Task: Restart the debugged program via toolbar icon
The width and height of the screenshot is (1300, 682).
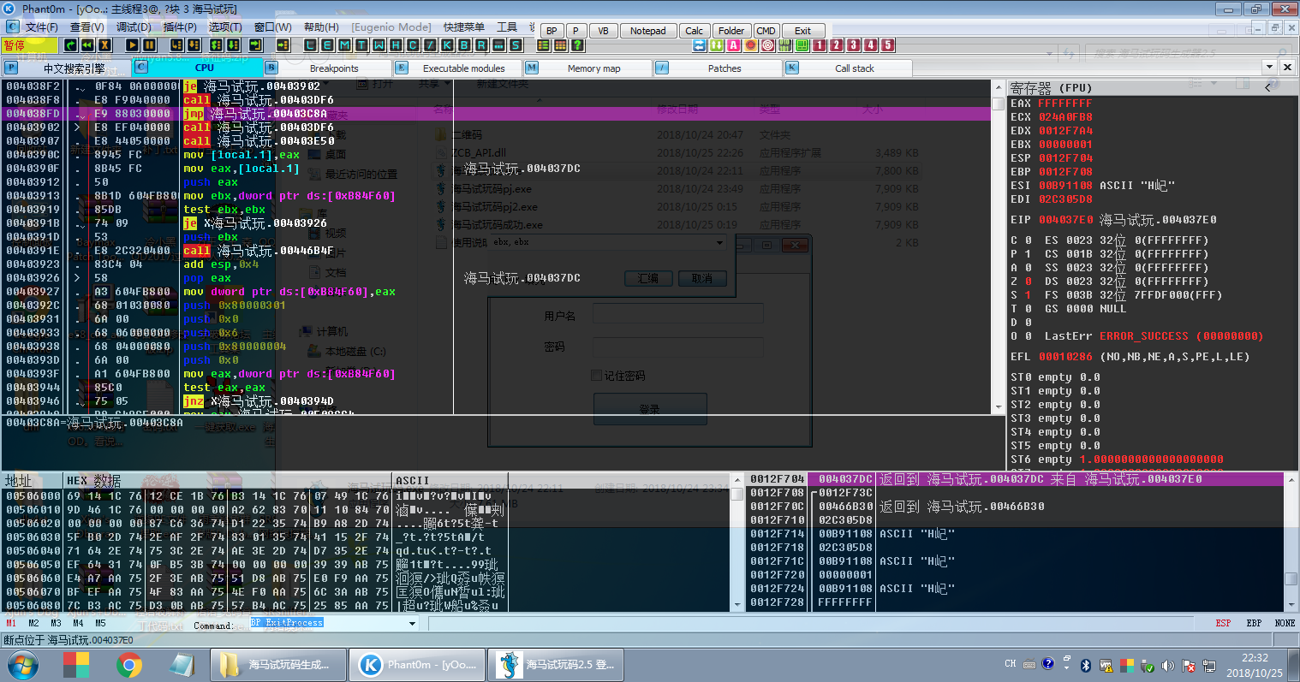Action: coord(71,44)
